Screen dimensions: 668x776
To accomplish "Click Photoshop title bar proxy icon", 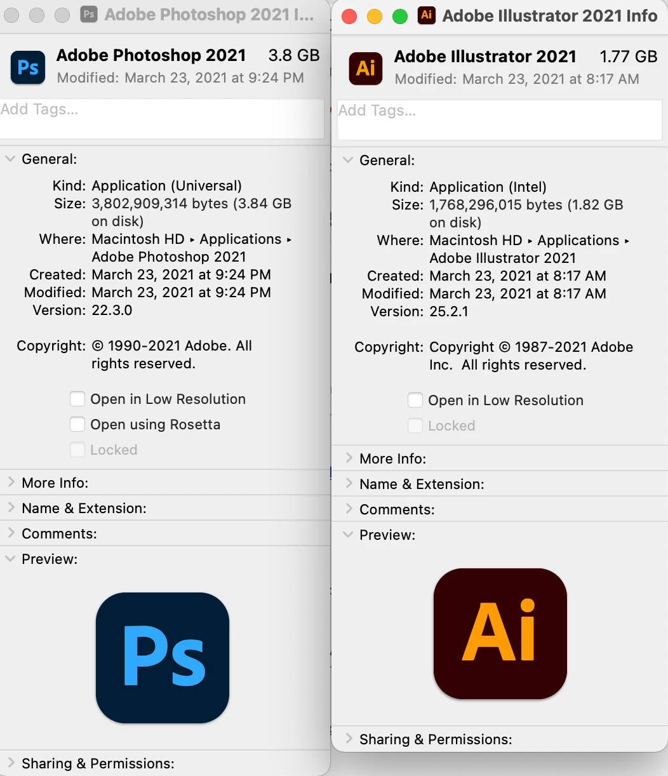I will [x=89, y=15].
